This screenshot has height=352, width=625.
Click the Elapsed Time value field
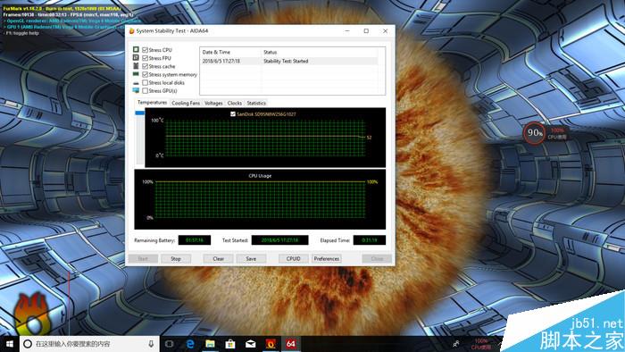369,240
